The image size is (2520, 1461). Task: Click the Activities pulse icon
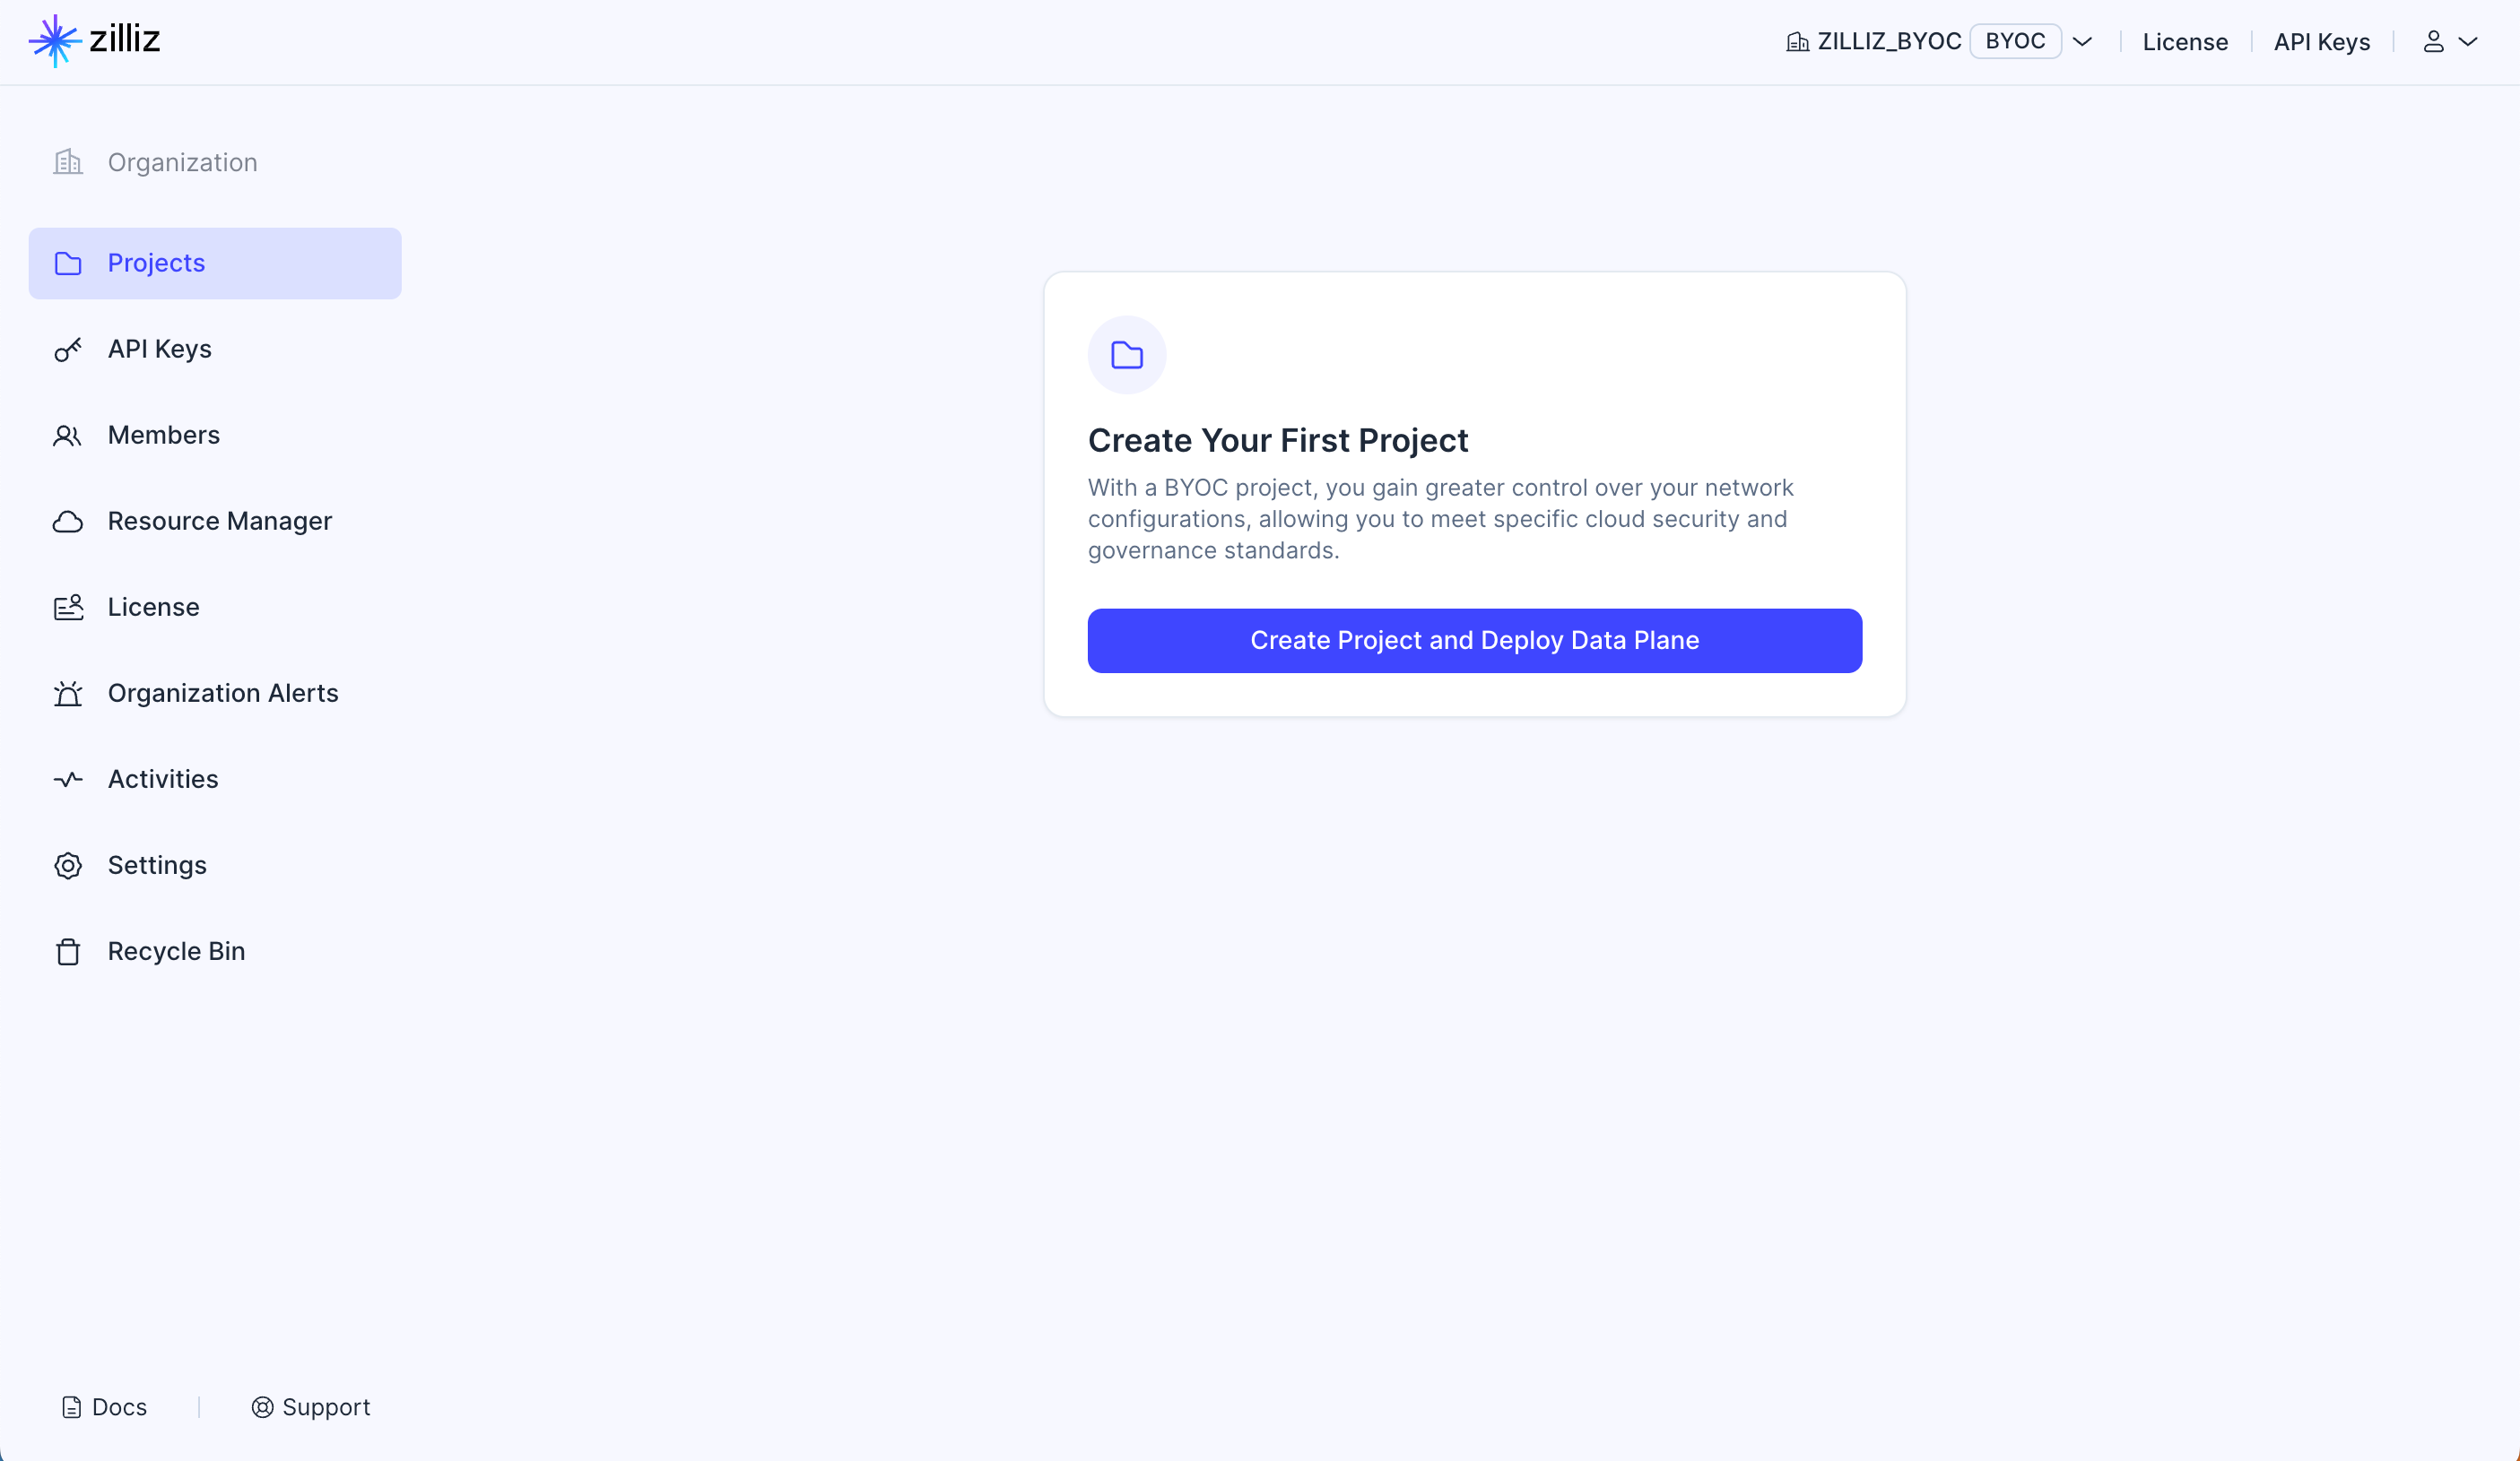coord(68,780)
